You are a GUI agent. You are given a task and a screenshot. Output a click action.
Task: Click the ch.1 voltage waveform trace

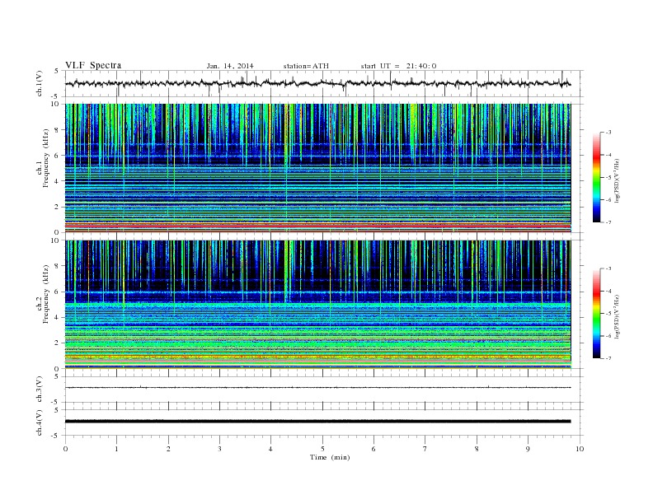pos(317,83)
